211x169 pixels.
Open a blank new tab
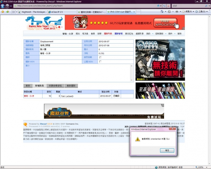pos(138,12)
